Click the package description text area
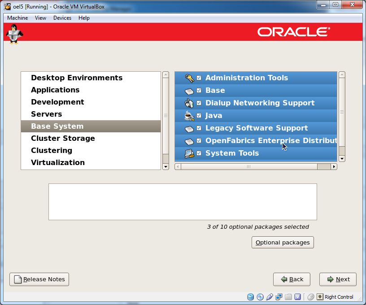The width and height of the screenshot is (366, 305). [x=183, y=202]
